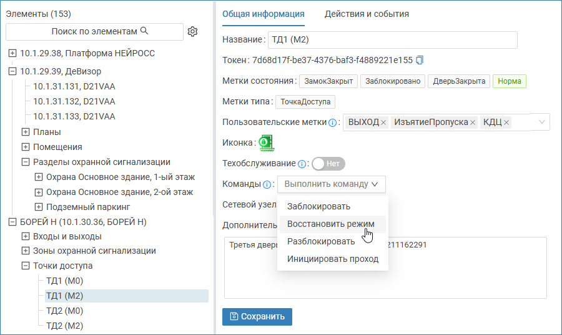Click the green access point icon
Image resolution: width=562 pixels, height=335 pixels.
[x=267, y=142]
